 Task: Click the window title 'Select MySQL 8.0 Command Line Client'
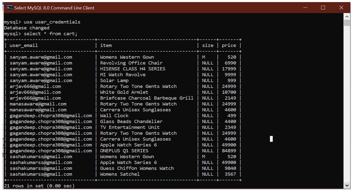(54, 8)
